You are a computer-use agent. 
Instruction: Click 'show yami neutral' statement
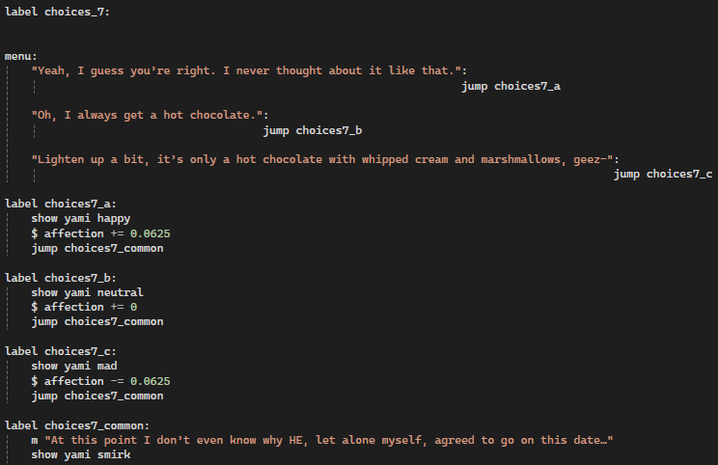pyautogui.click(x=87, y=292)
